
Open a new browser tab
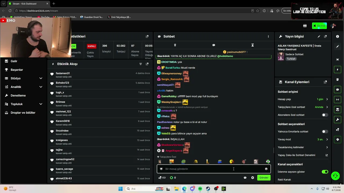coord(54,4)
